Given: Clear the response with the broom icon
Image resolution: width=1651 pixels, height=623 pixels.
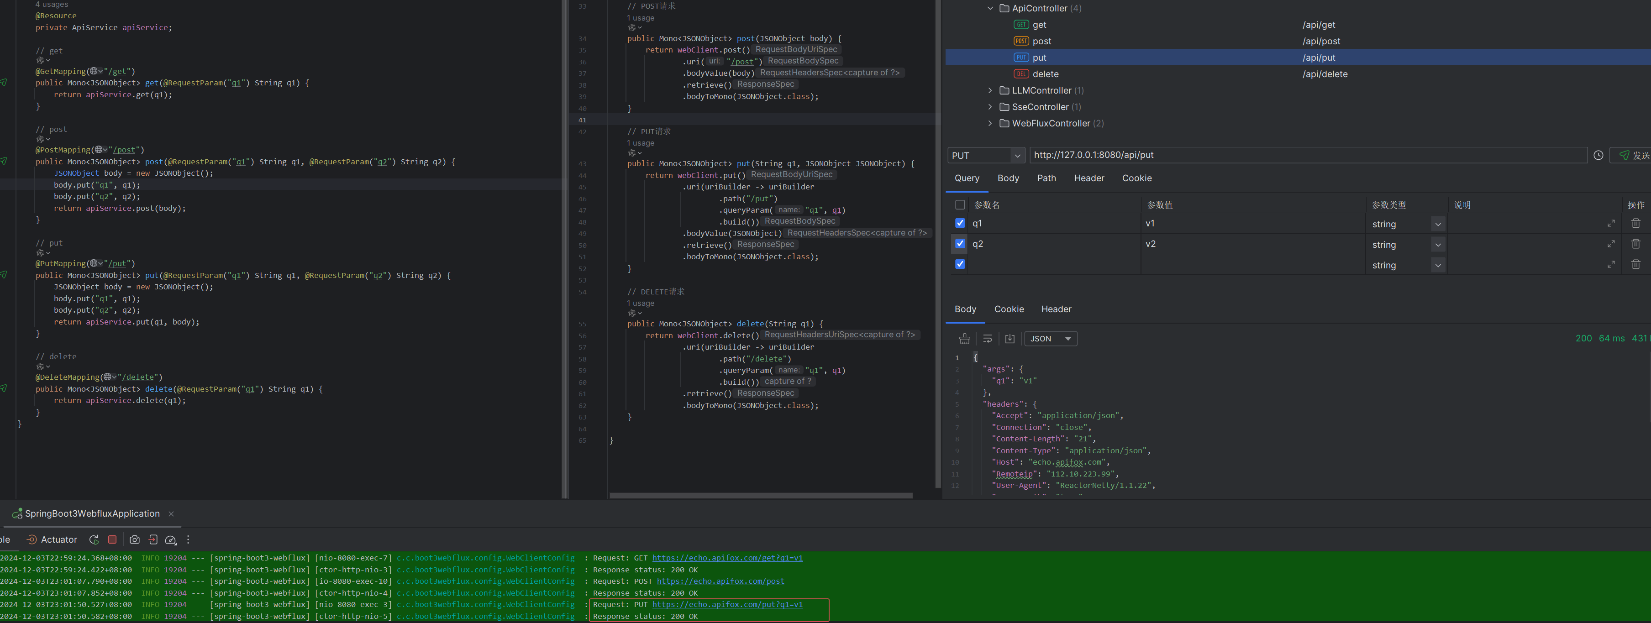Looking at the screenshot, I should point(965,339).
